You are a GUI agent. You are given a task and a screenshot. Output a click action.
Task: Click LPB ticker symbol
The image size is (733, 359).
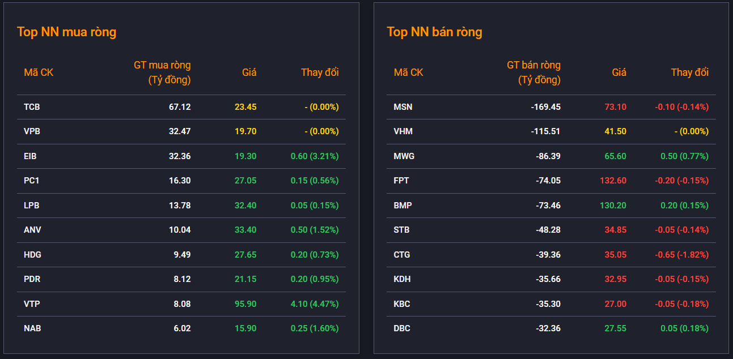[x=32, y=206]
